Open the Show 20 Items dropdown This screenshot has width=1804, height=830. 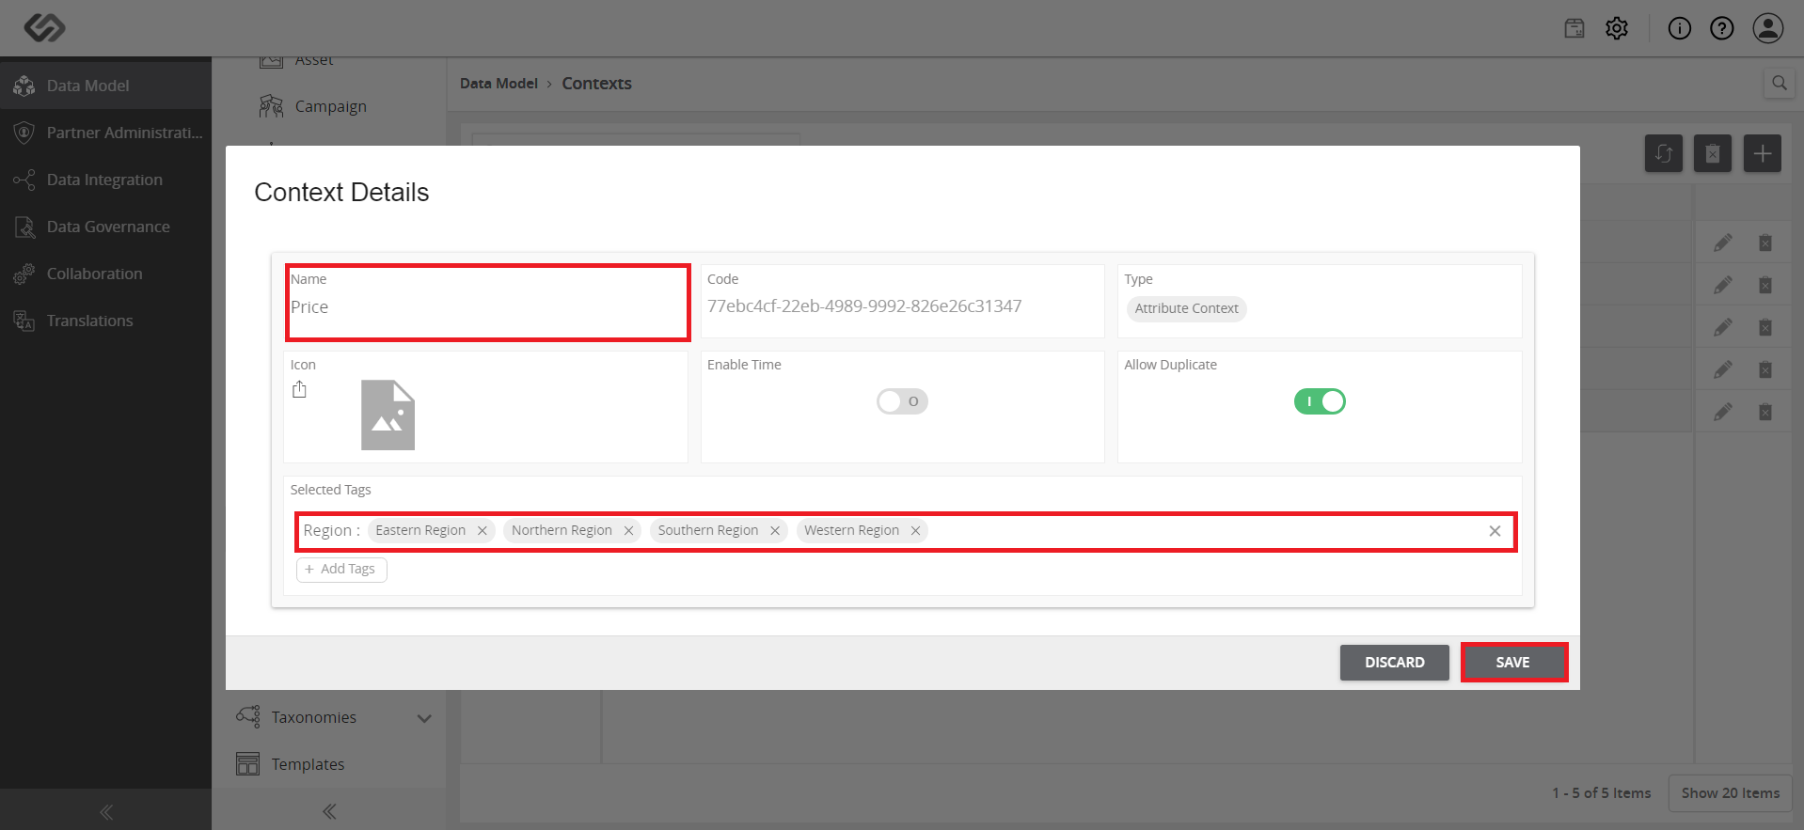click(1730, 793)
